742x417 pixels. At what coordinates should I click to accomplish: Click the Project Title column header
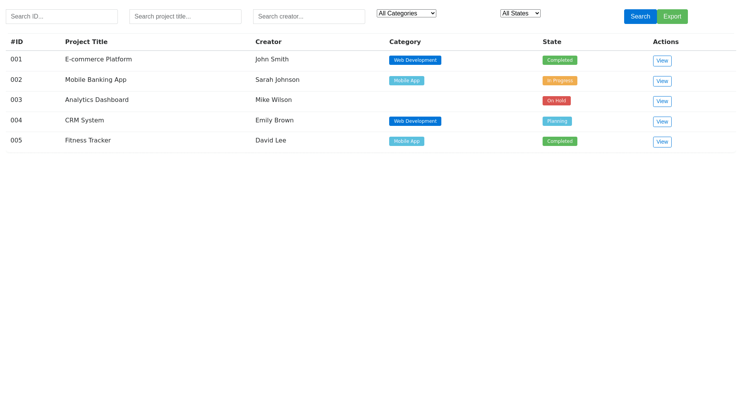[86, 42]
